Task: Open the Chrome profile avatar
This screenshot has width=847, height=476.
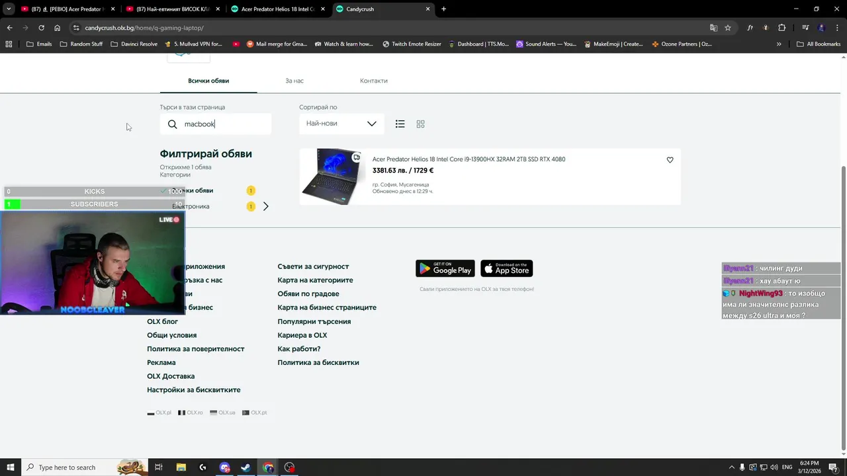Action: (821, 28)
